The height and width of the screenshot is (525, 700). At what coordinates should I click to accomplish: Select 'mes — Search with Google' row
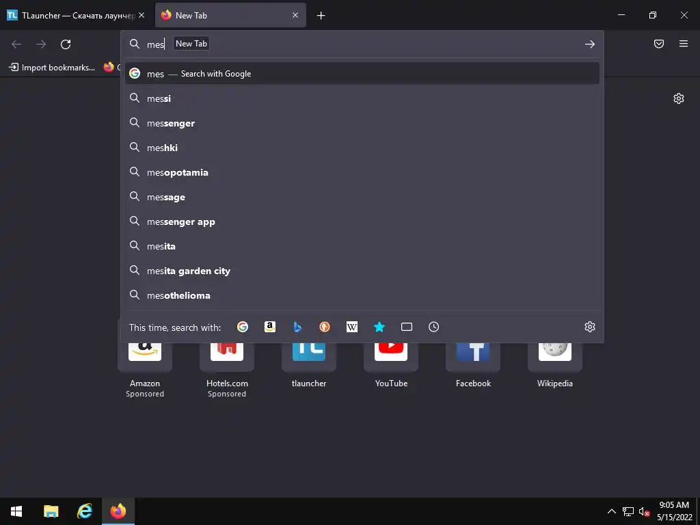(362, 74)
